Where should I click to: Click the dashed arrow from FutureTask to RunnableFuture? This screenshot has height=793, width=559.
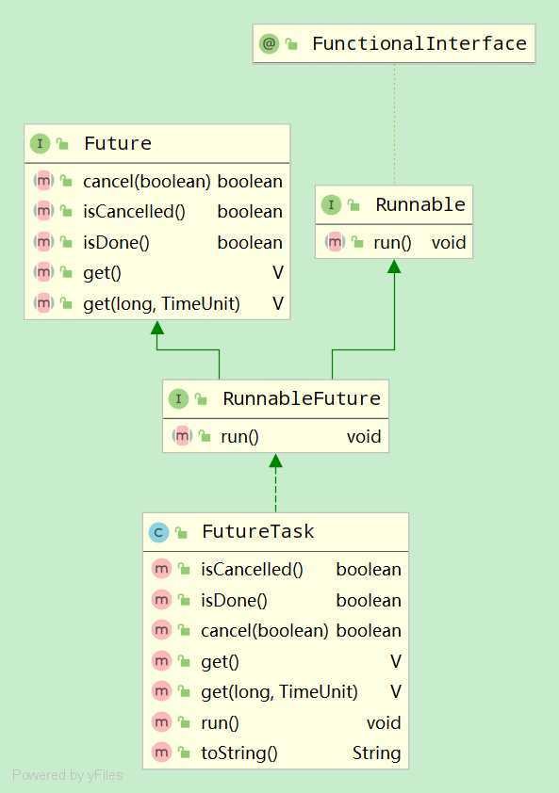(x=275, y=484)
